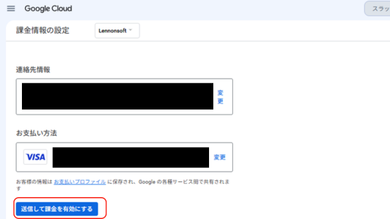Screen dimensions: 390x219
Task: Click the 連絡先情報 section label
Action: (33, 70)
